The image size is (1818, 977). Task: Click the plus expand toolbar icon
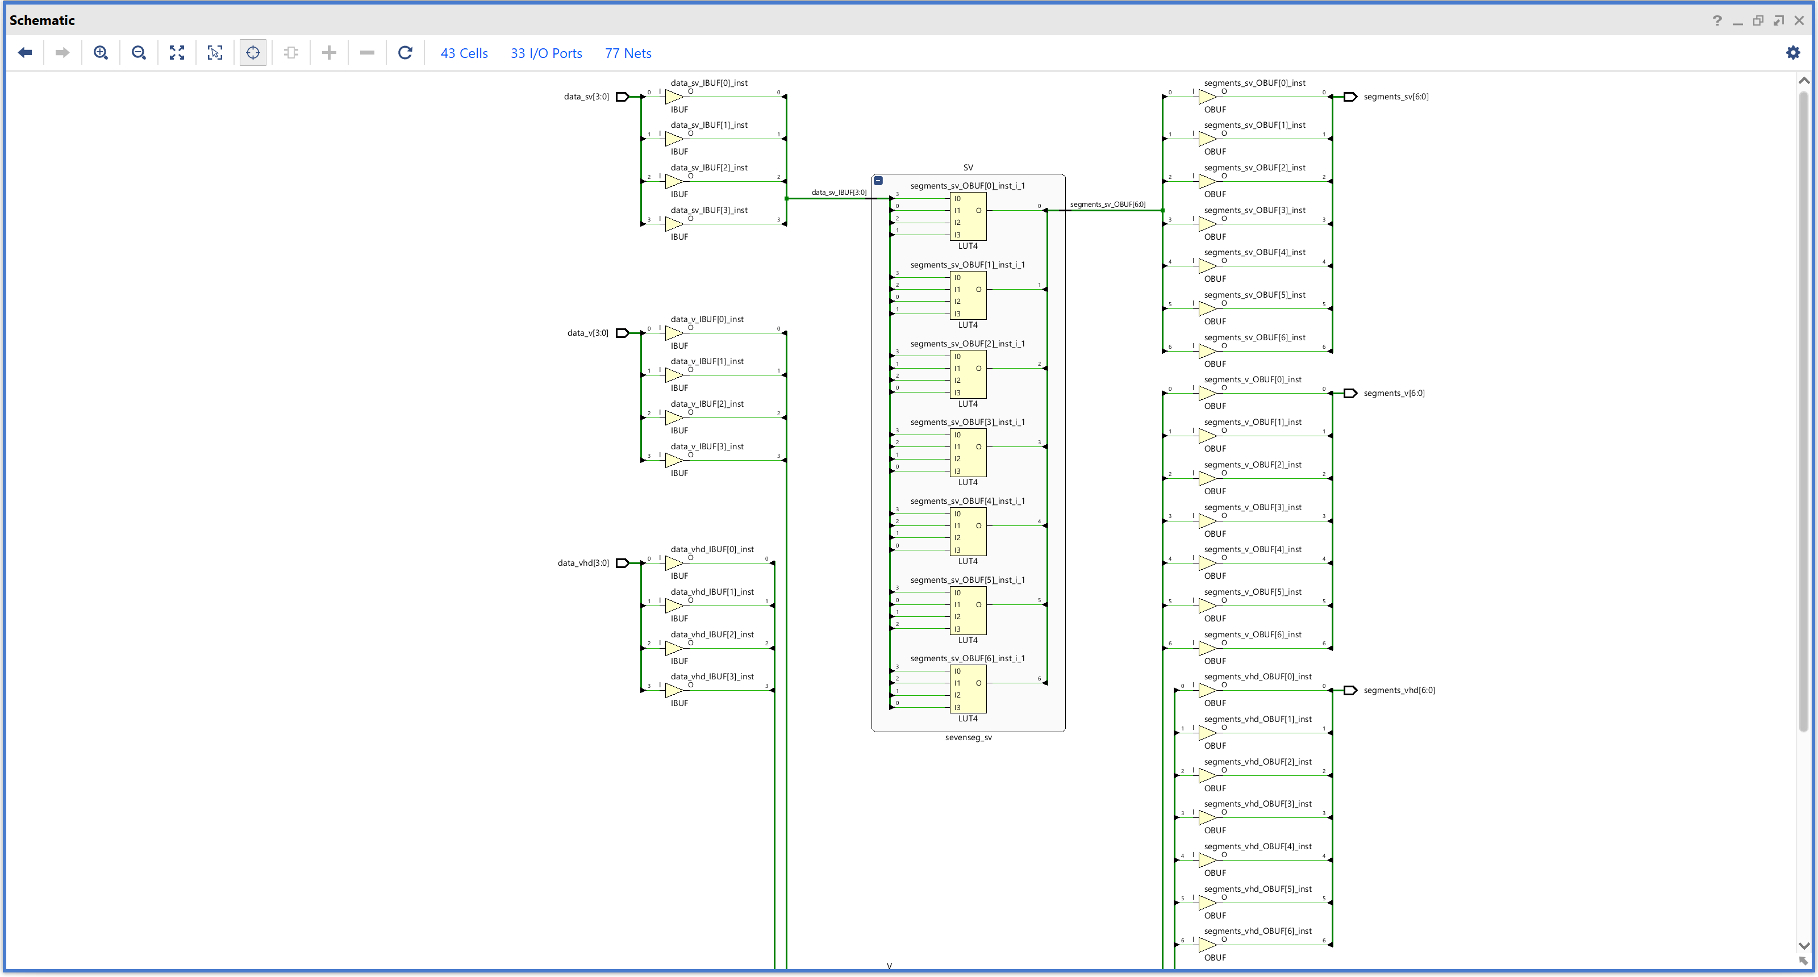(329, 53)
